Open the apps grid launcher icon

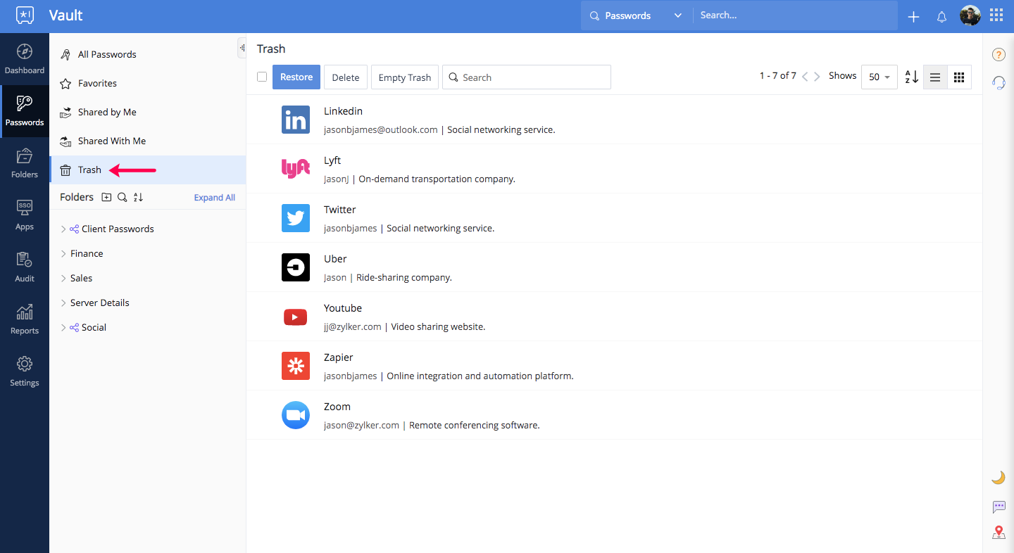[x=996, y=15]
